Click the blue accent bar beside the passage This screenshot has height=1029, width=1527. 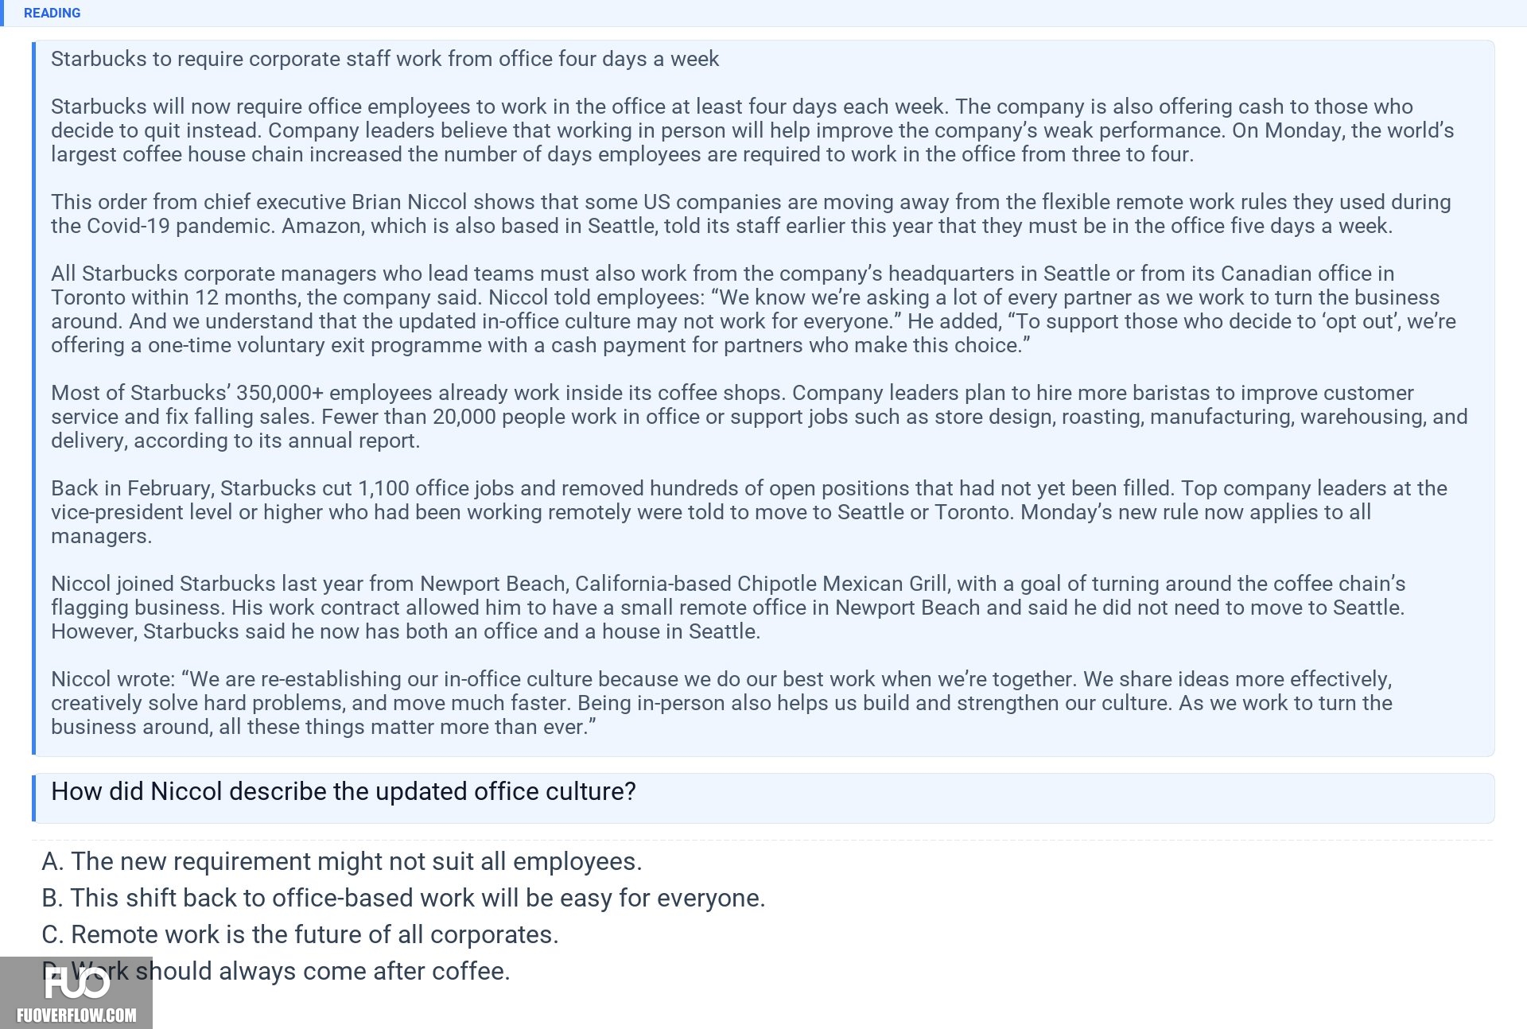pyautogui.click(x=33, y=398)
